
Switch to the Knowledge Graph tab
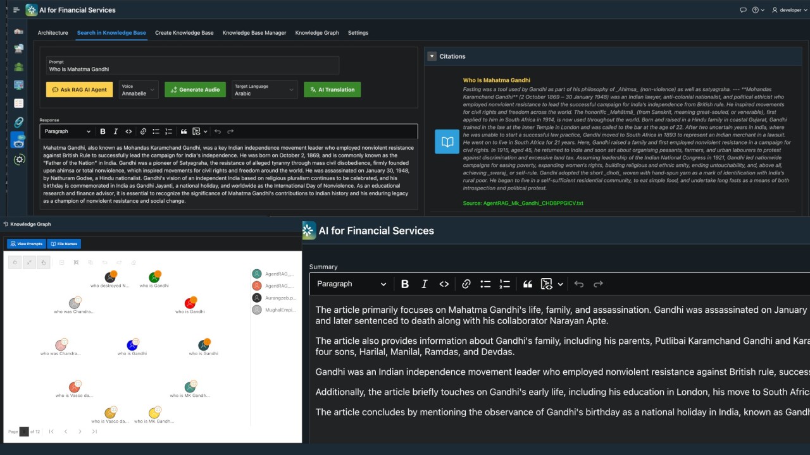[x=317, y=33]
